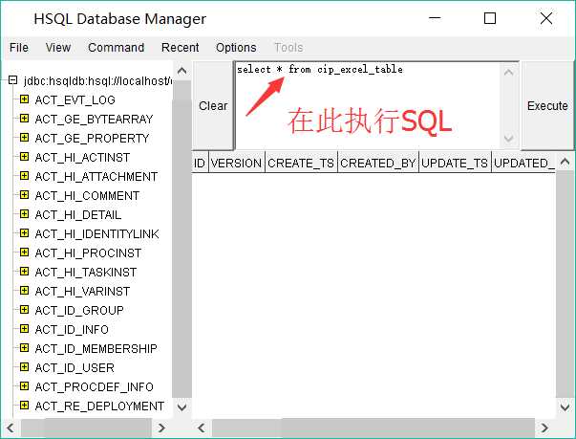Minimize the HSQL Database Manager window
The image size is (576, 439).
(435, 18)
